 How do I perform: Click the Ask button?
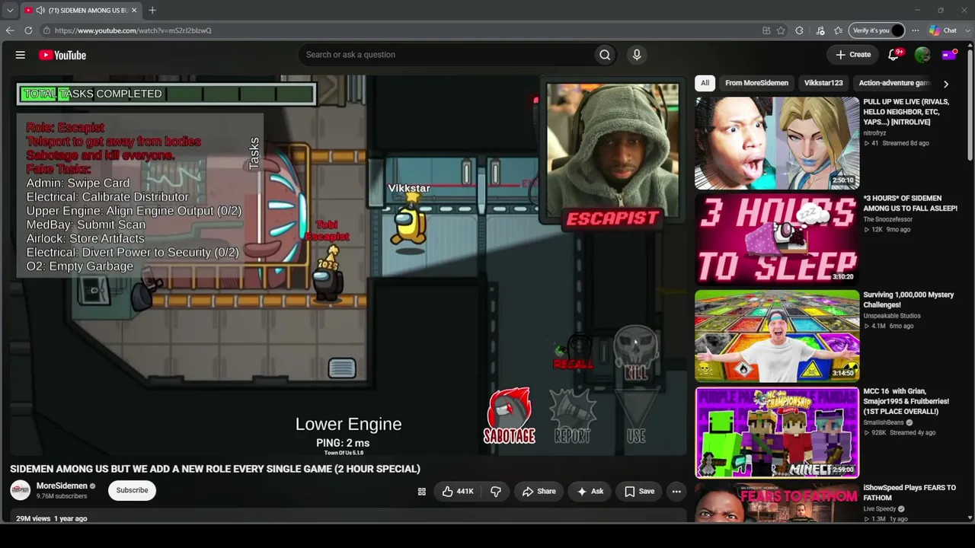coord(590,492)
